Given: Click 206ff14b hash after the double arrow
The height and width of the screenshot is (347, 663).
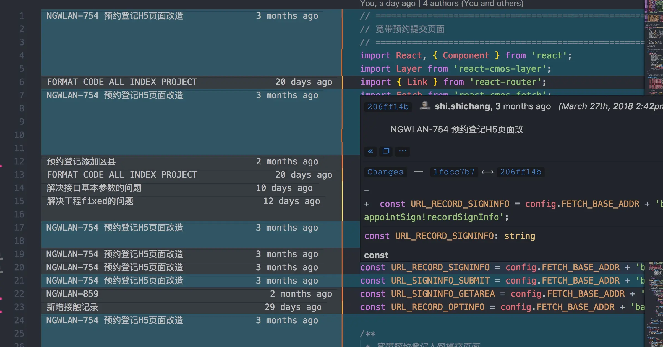Looking at the screenshot, I should point(520,172).
